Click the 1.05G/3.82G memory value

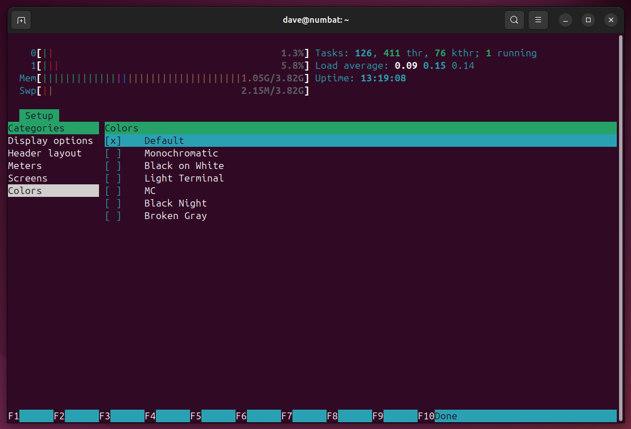pos(273,78)
